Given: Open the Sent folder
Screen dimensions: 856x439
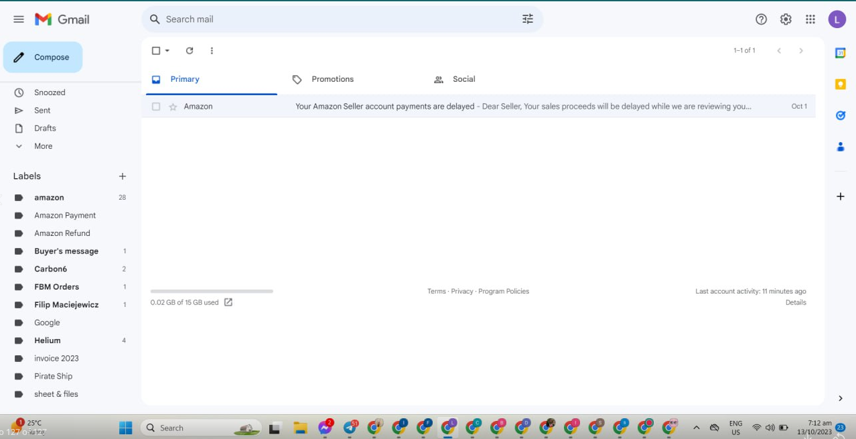Looking at the screenshot, I should click(42, 111).
